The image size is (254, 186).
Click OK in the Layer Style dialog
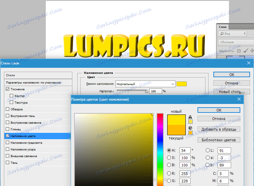click(x=232, y=74)
